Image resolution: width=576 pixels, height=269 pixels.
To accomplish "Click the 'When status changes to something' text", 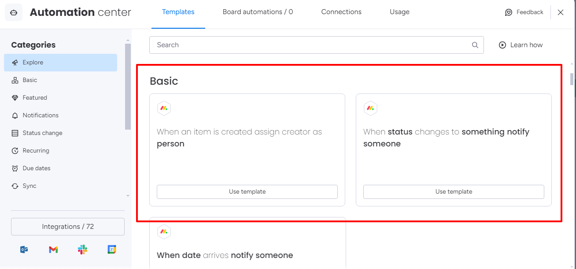I will tap(446, 138).
